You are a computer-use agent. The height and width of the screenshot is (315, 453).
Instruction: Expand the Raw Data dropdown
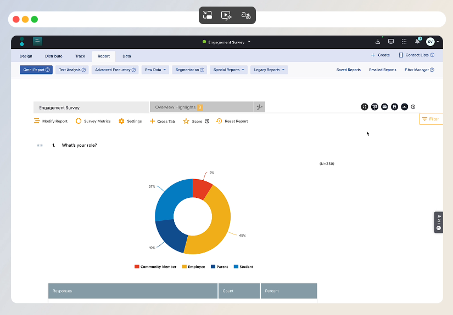pos(156,70)
